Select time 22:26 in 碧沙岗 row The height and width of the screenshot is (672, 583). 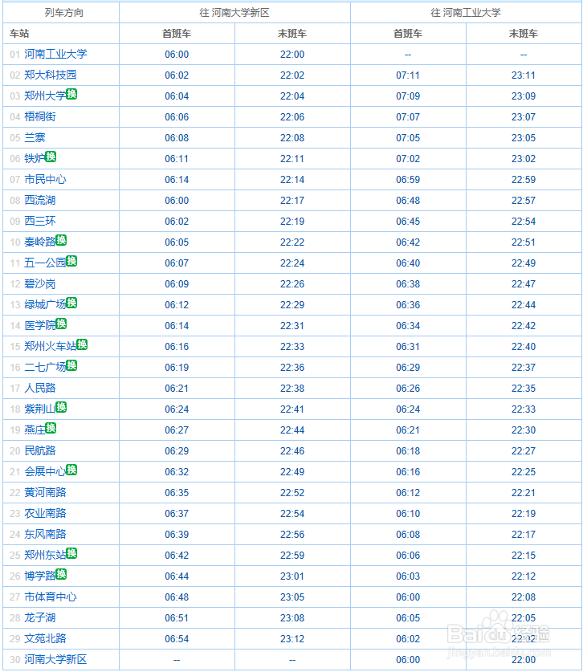[x=292, y=284]
